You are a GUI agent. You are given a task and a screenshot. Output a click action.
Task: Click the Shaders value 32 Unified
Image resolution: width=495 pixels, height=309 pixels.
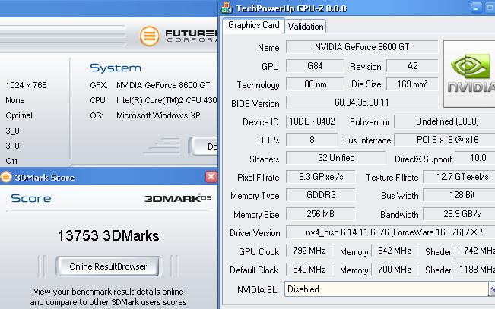pyautogui.click(x=336, y=158)
